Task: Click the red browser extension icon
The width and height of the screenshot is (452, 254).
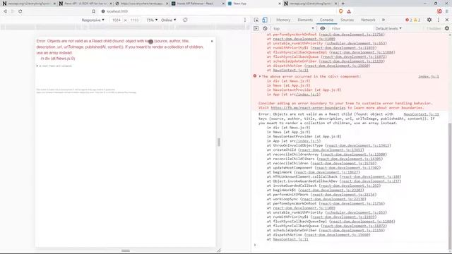Action: point(439,11)
